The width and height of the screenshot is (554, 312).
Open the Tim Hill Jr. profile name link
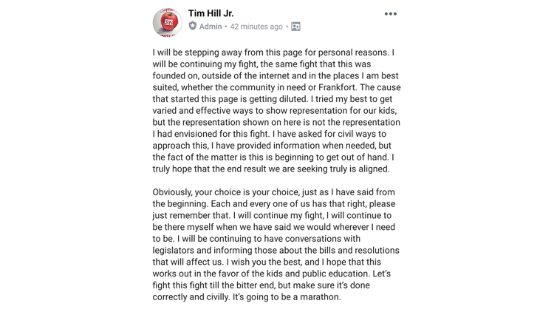[x=211, y=13]
